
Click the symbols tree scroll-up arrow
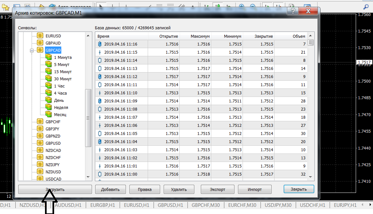pyautogui.click(x=88, y=35)
